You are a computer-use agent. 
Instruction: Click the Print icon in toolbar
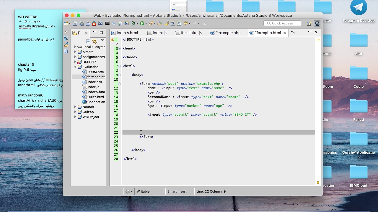coord(88,24)
